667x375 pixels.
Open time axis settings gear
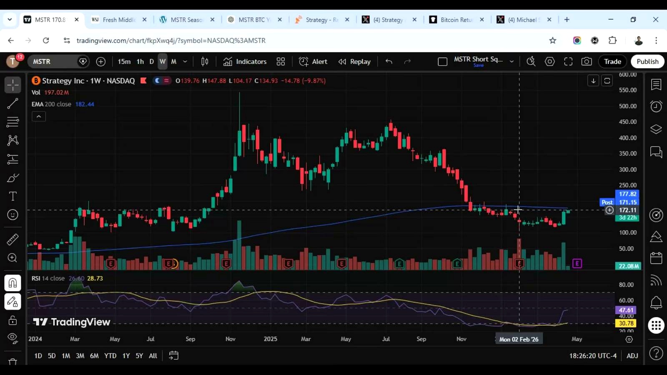pyautogui.click(x=629, y=339)
